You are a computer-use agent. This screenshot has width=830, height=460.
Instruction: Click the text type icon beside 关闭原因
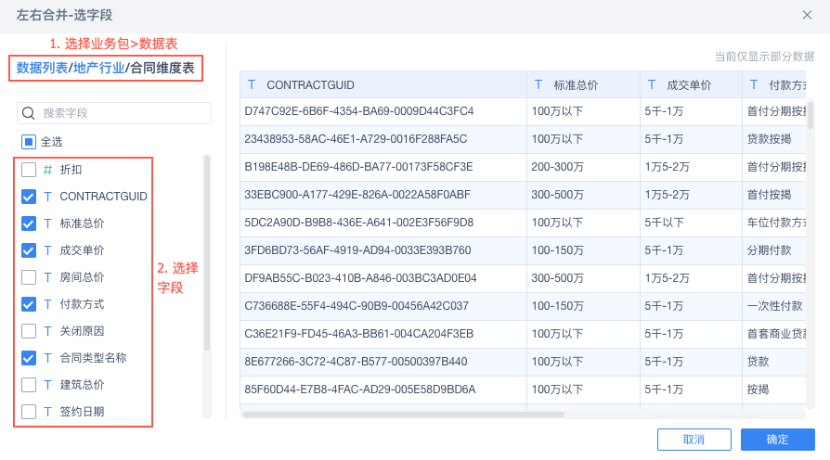[47, 330]
